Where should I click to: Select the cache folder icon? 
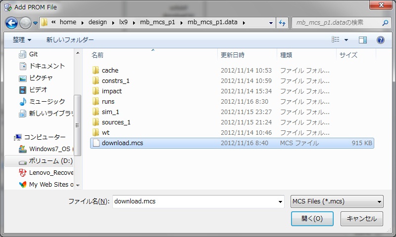click(x=96, y=70)
